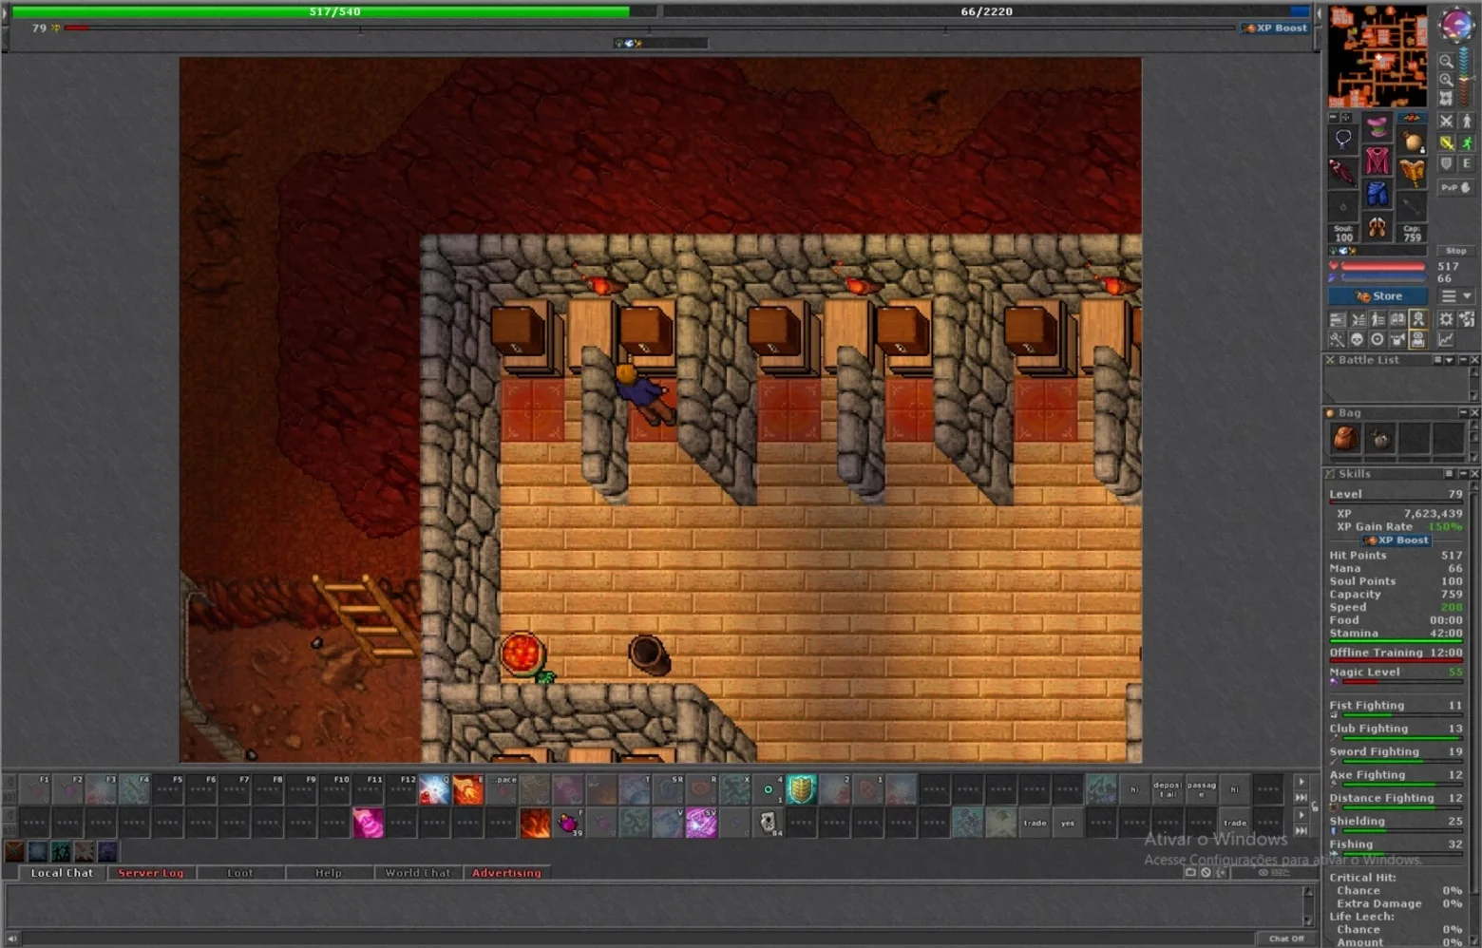1482x948 pixels.
Task: Click the pink hat helmet slot
Action: pos(1377,127)
